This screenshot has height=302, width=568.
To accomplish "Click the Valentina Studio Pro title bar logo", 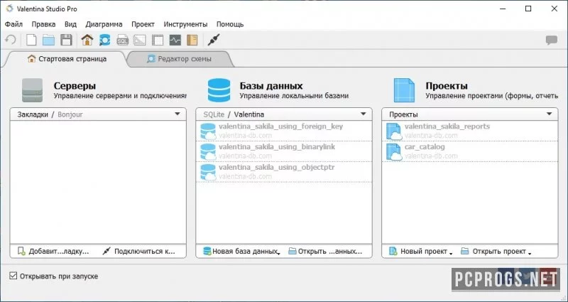I will coord(9,9).
